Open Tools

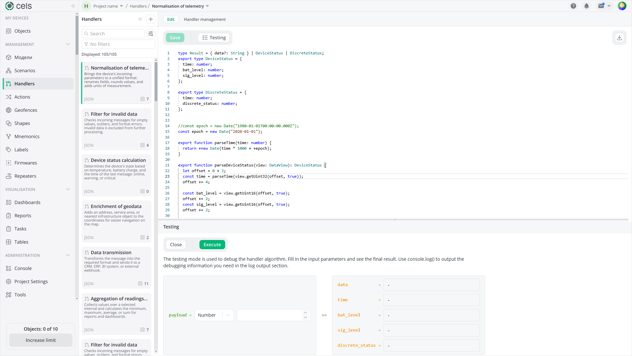[x=38, y=295]
